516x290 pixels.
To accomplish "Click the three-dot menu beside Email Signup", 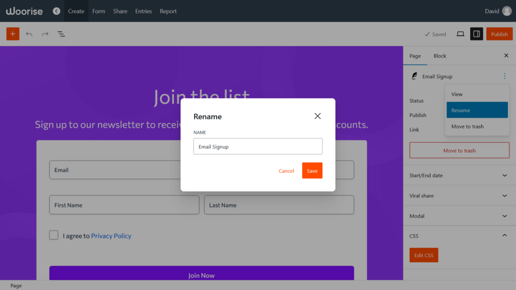I will click(504, 76).
